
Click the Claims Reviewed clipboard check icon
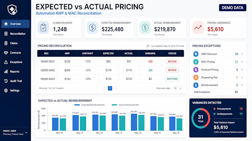pos(43,28)
